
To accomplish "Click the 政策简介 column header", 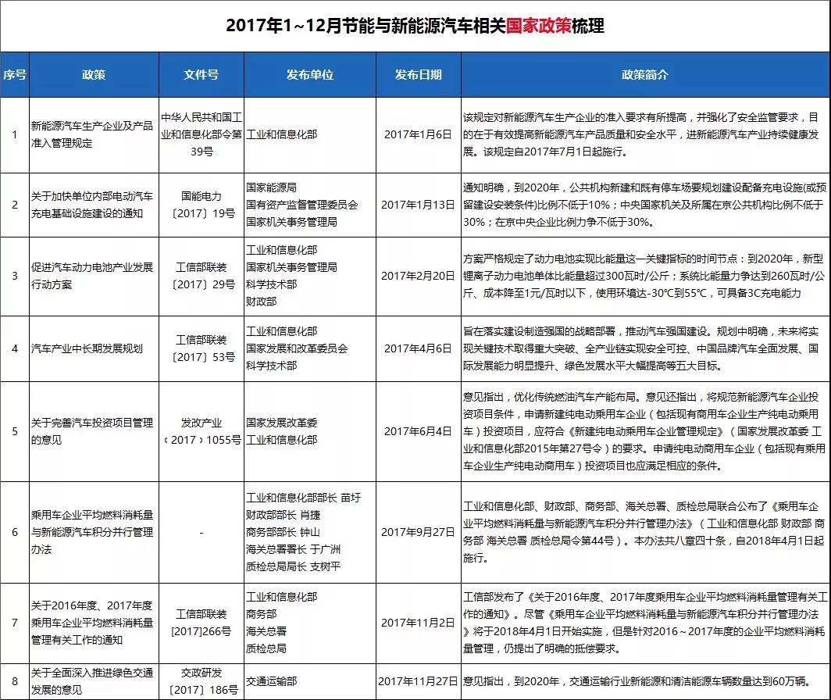I will tap(644, 75).
